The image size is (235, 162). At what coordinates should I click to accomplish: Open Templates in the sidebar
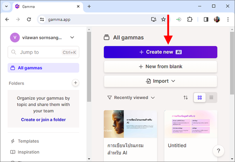25,141
